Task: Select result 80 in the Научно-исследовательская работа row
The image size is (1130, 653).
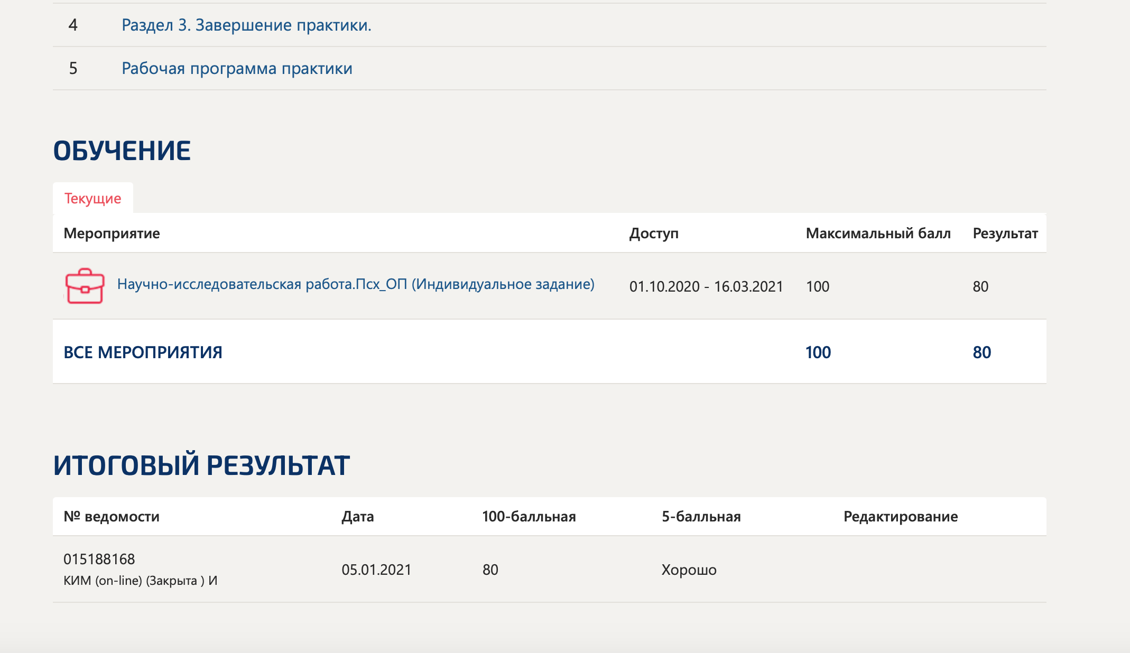Action: [980, 286]
